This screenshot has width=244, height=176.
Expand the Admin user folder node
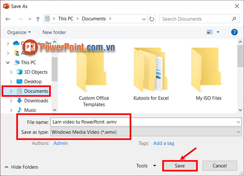tap(8, 53)
